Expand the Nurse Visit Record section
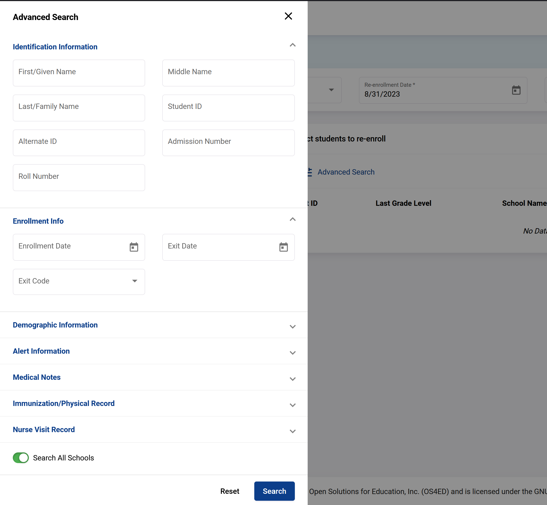The height and width of the screenshot is (505, 547). pyautogui.click(x=292, y=431)
